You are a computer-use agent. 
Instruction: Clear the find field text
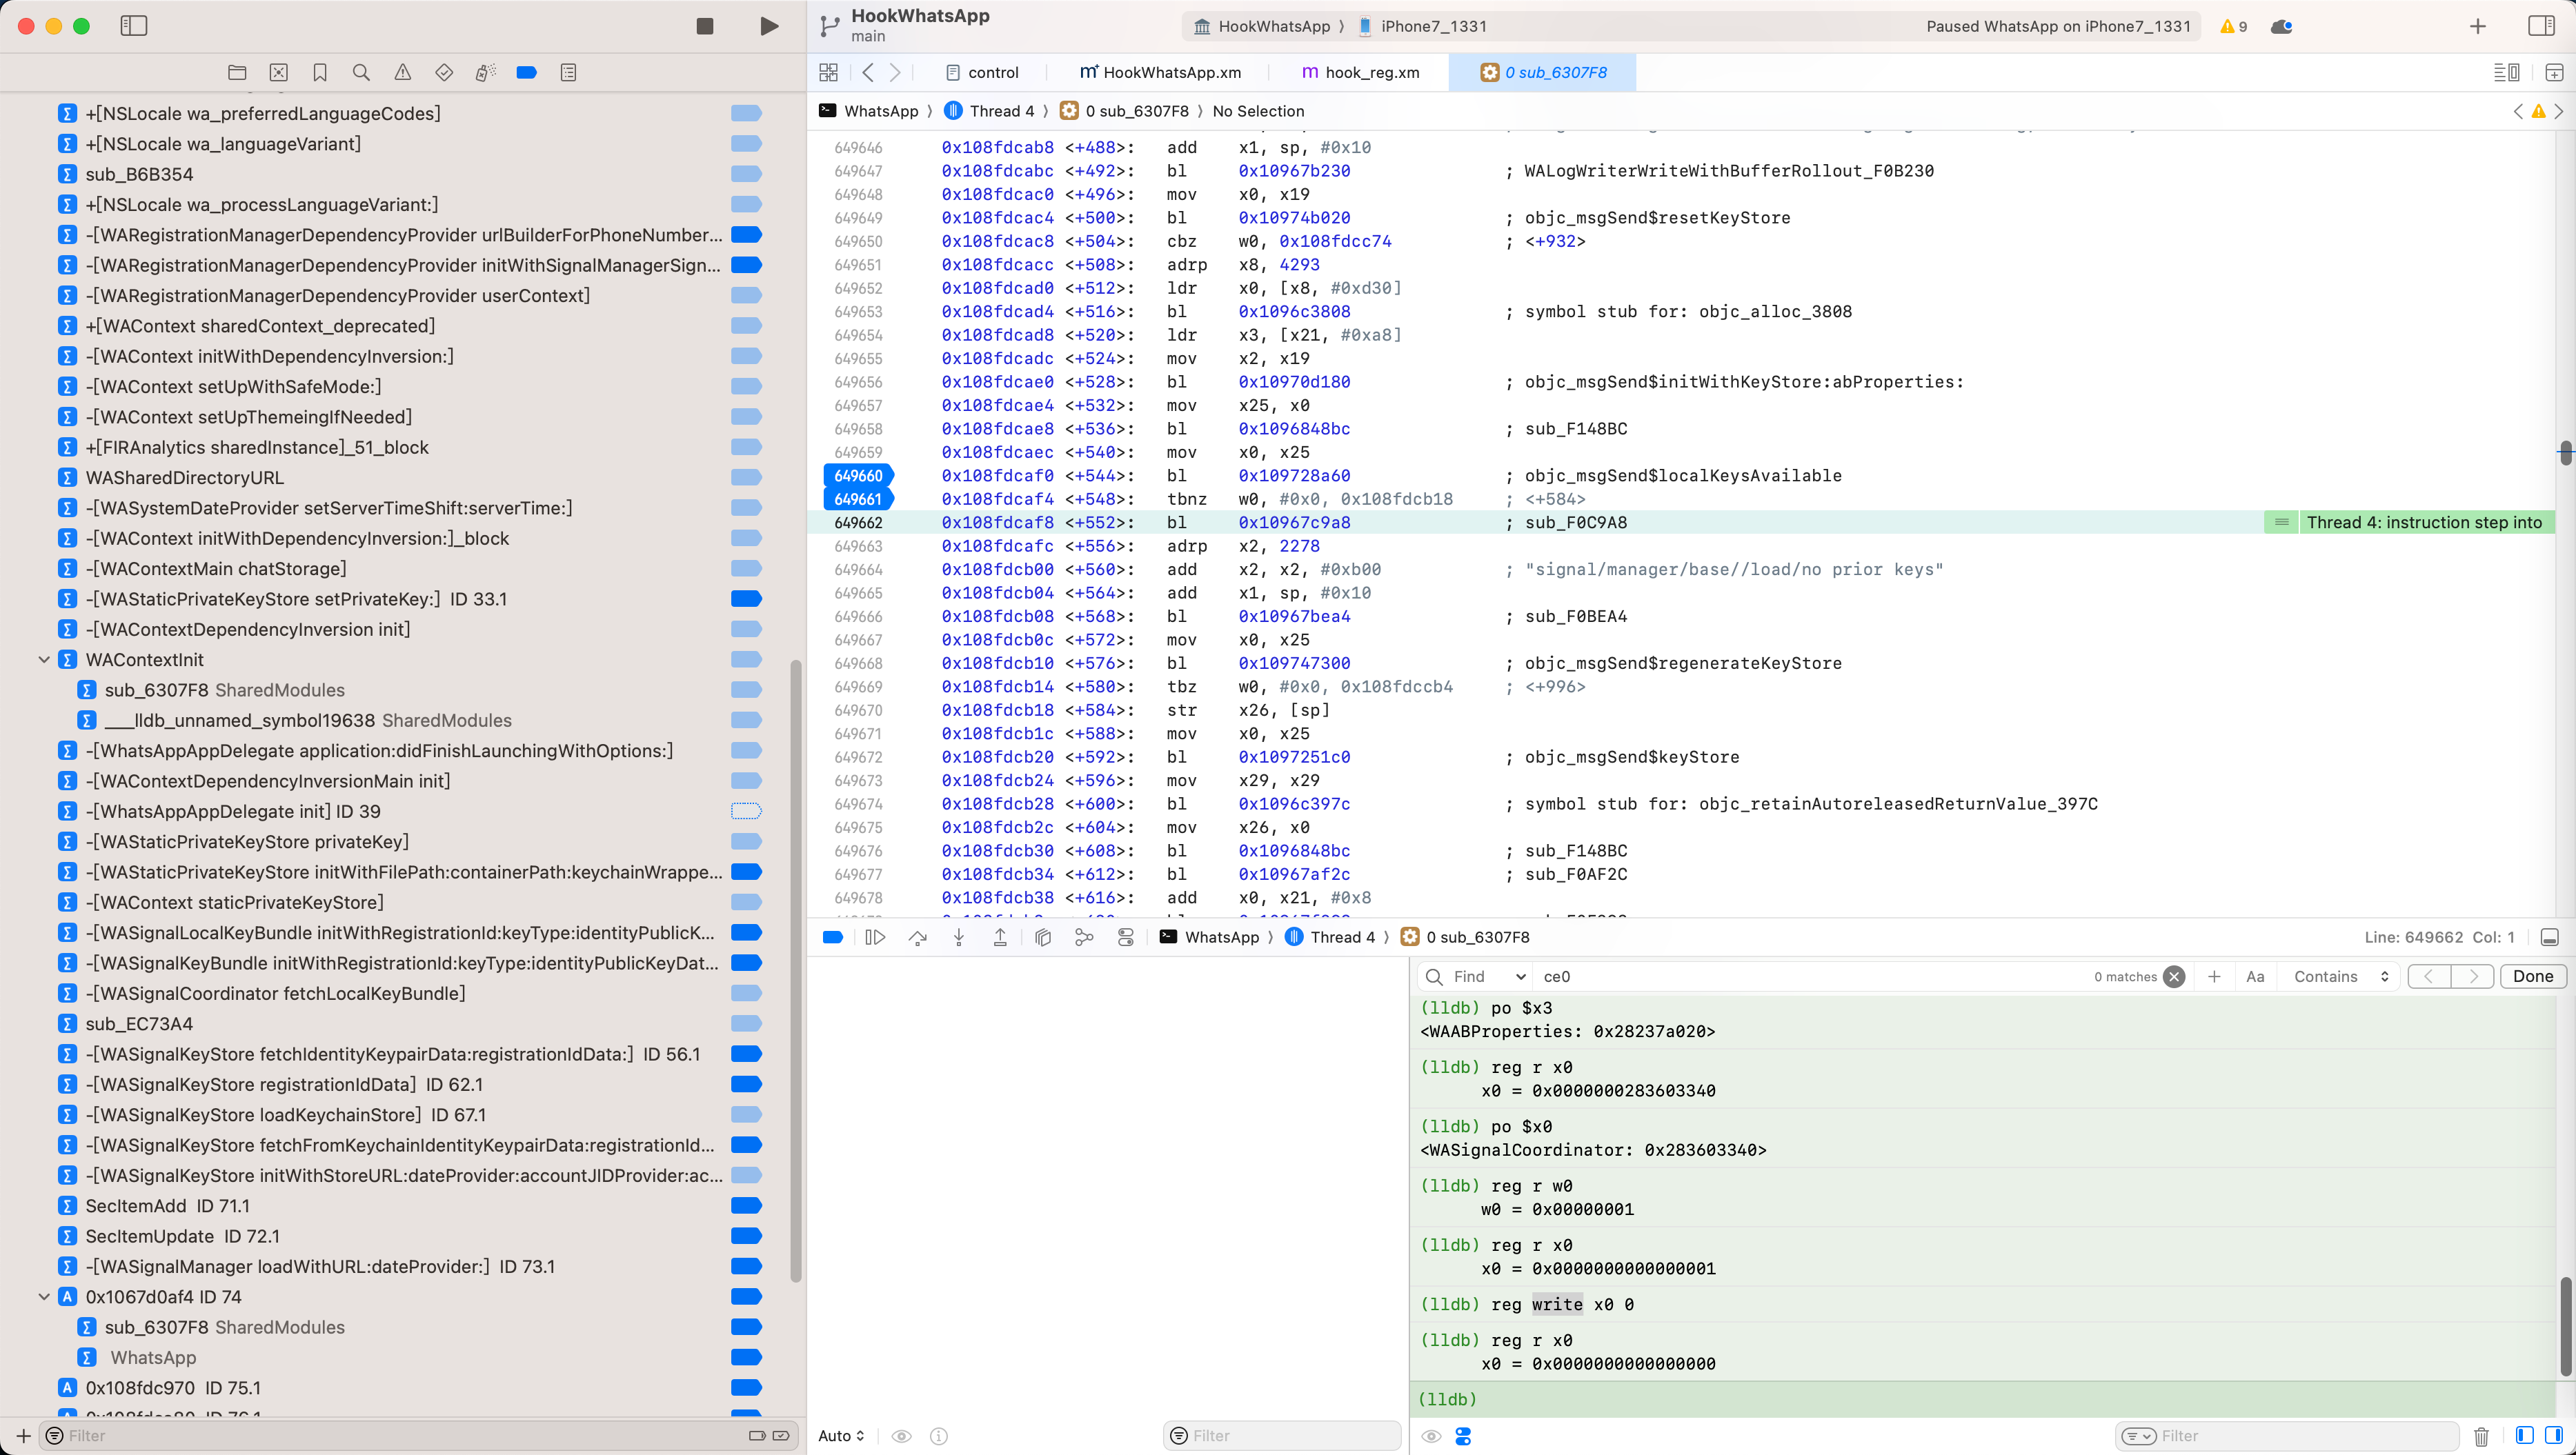tap(2174, 976)
